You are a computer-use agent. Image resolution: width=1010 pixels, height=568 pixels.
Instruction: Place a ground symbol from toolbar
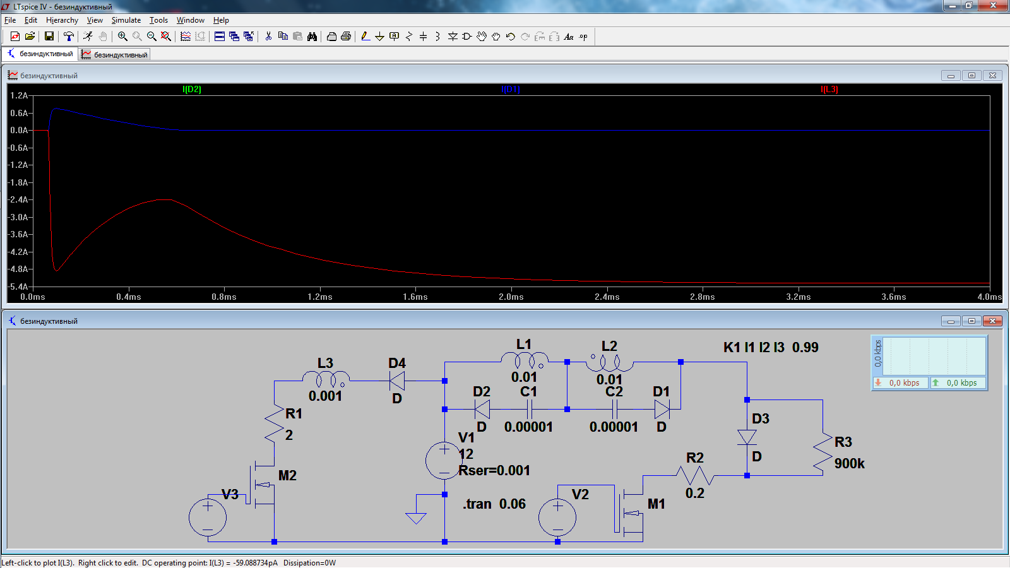click(379, 37)
